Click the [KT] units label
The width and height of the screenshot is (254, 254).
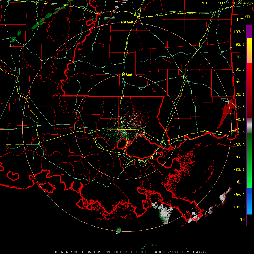(x=241, y=19)
